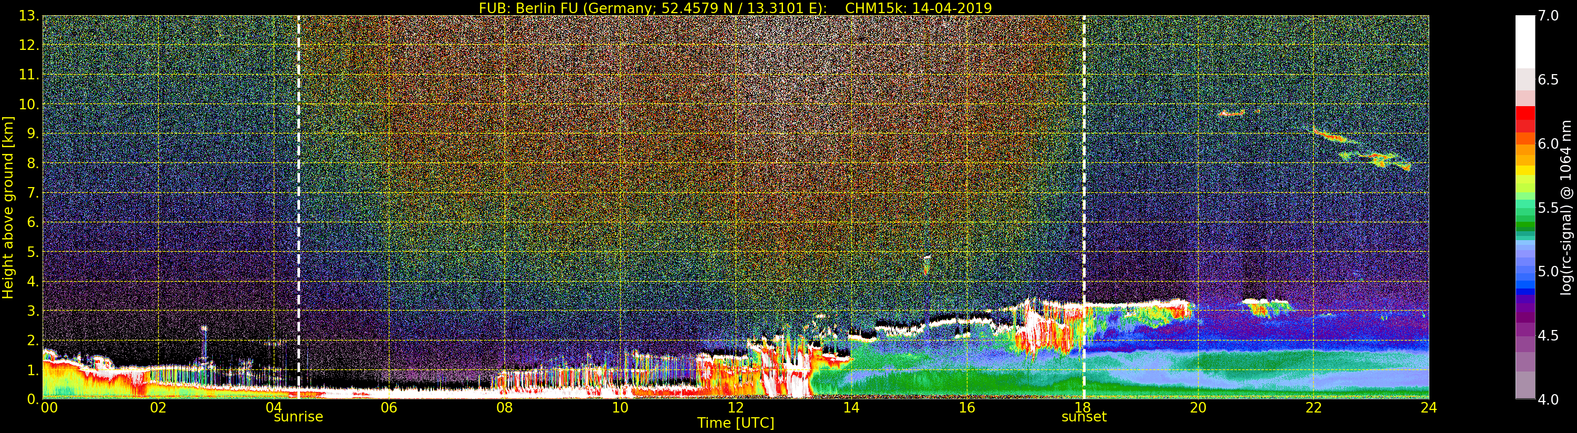This screenshot has height=433, width=1577.
Task: Click the white cloud layer at 3 km after sunset
Action: (1139, 304)
